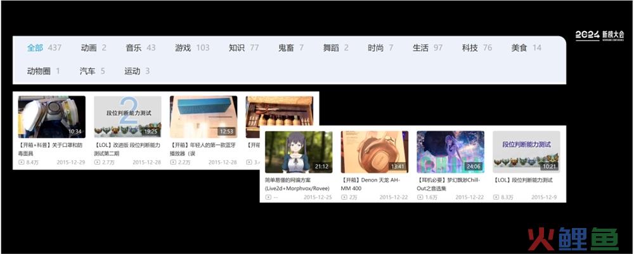The width and height of the screenshot is (634, 254).
Task: Click date 2015-12-28 under the LOL 第二期 video
Action: [147, 162]
